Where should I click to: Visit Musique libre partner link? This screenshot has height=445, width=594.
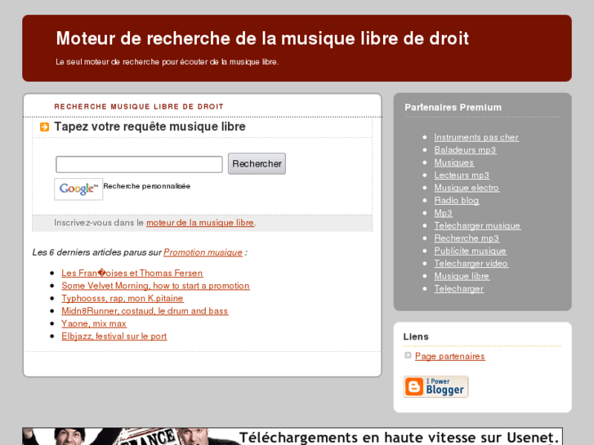coord(462,276)
